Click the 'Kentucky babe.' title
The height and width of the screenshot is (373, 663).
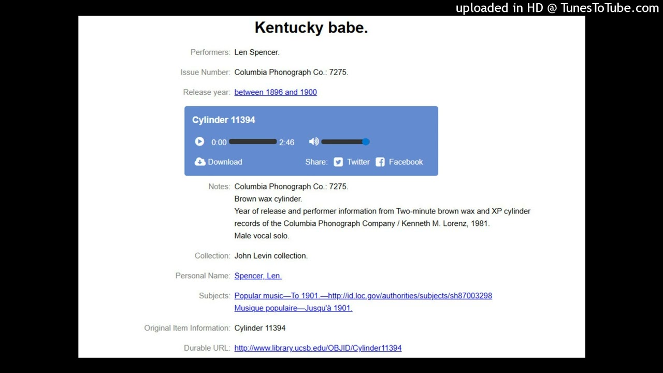pos(311,28)
